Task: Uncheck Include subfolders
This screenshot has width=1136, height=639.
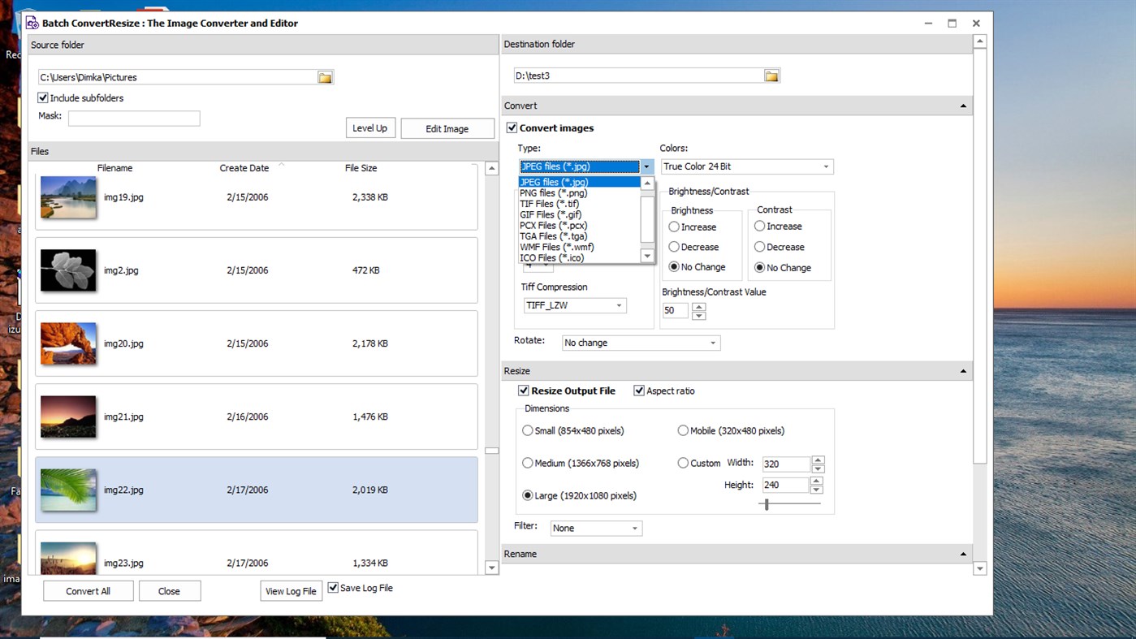Action: [41, 97]
